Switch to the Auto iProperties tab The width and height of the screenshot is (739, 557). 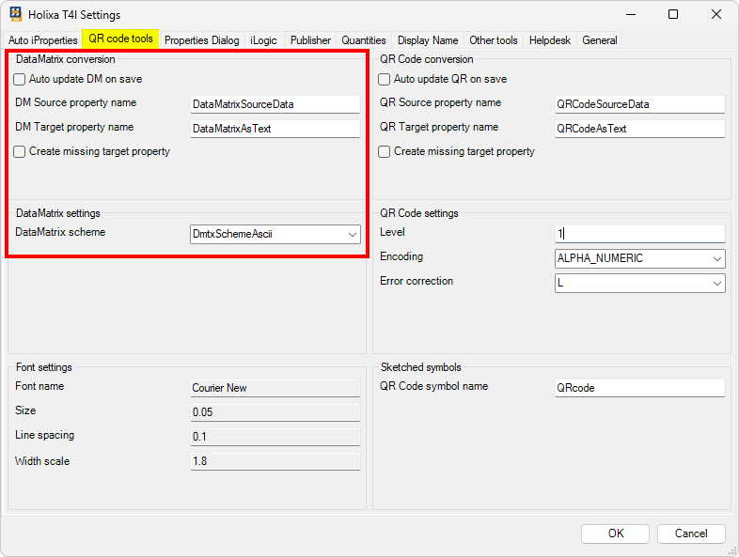43,40
